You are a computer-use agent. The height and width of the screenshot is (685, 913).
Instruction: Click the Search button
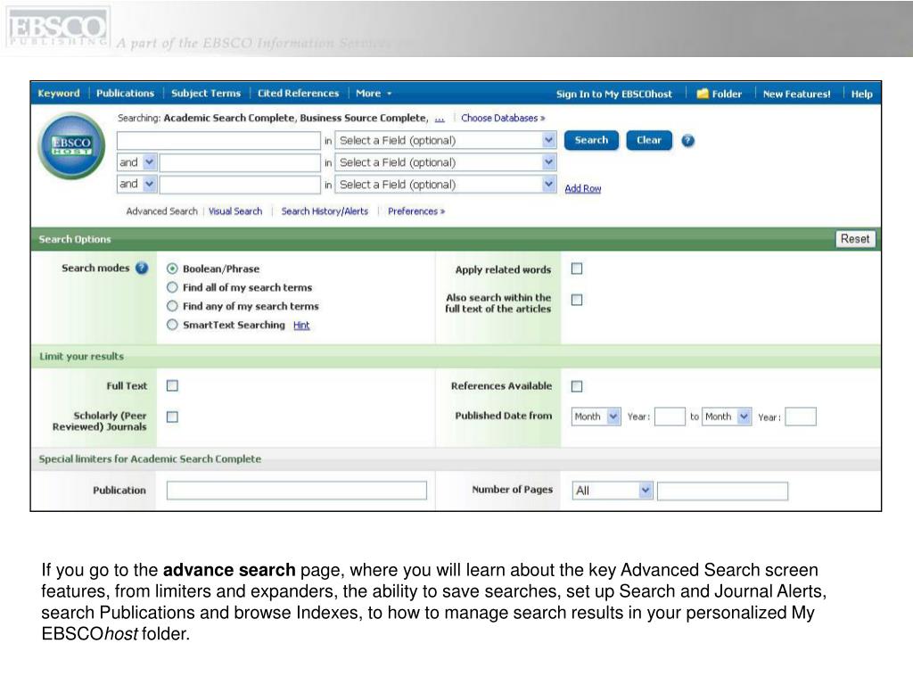[591, 140]
